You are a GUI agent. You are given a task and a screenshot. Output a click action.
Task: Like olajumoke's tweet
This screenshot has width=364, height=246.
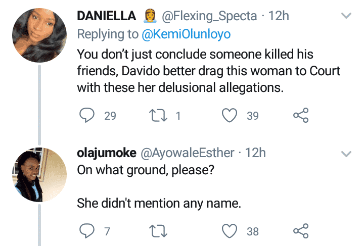click(230, 231)
